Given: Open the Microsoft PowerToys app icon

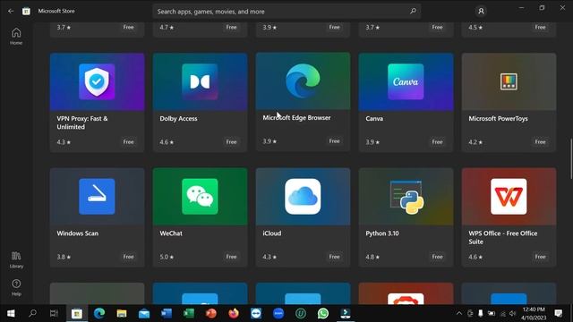Looking at the screenshot, I should tap(509, 81).
